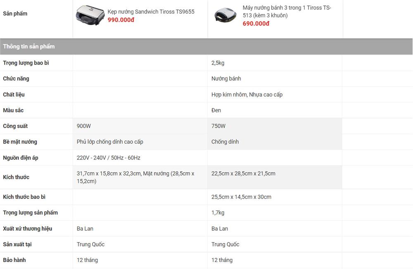This screenshot has width=413, height=269.
Task: Select the Công suất row label
Action: click(15, 126)
